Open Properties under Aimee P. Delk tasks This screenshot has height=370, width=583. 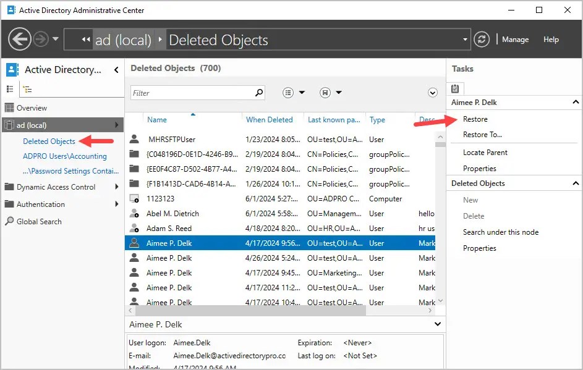tap(479, 169)
